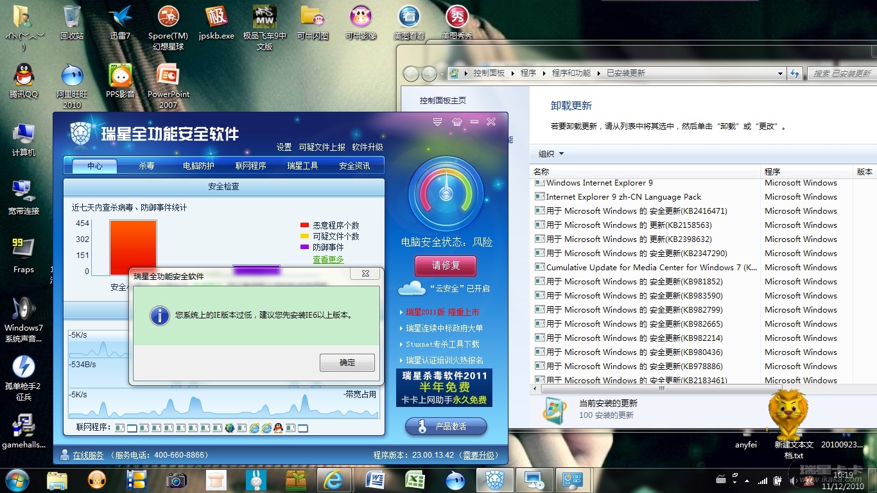877x493 pixels.
Task: Switch to the 电脑防护 tab
Action: [198, 166]
